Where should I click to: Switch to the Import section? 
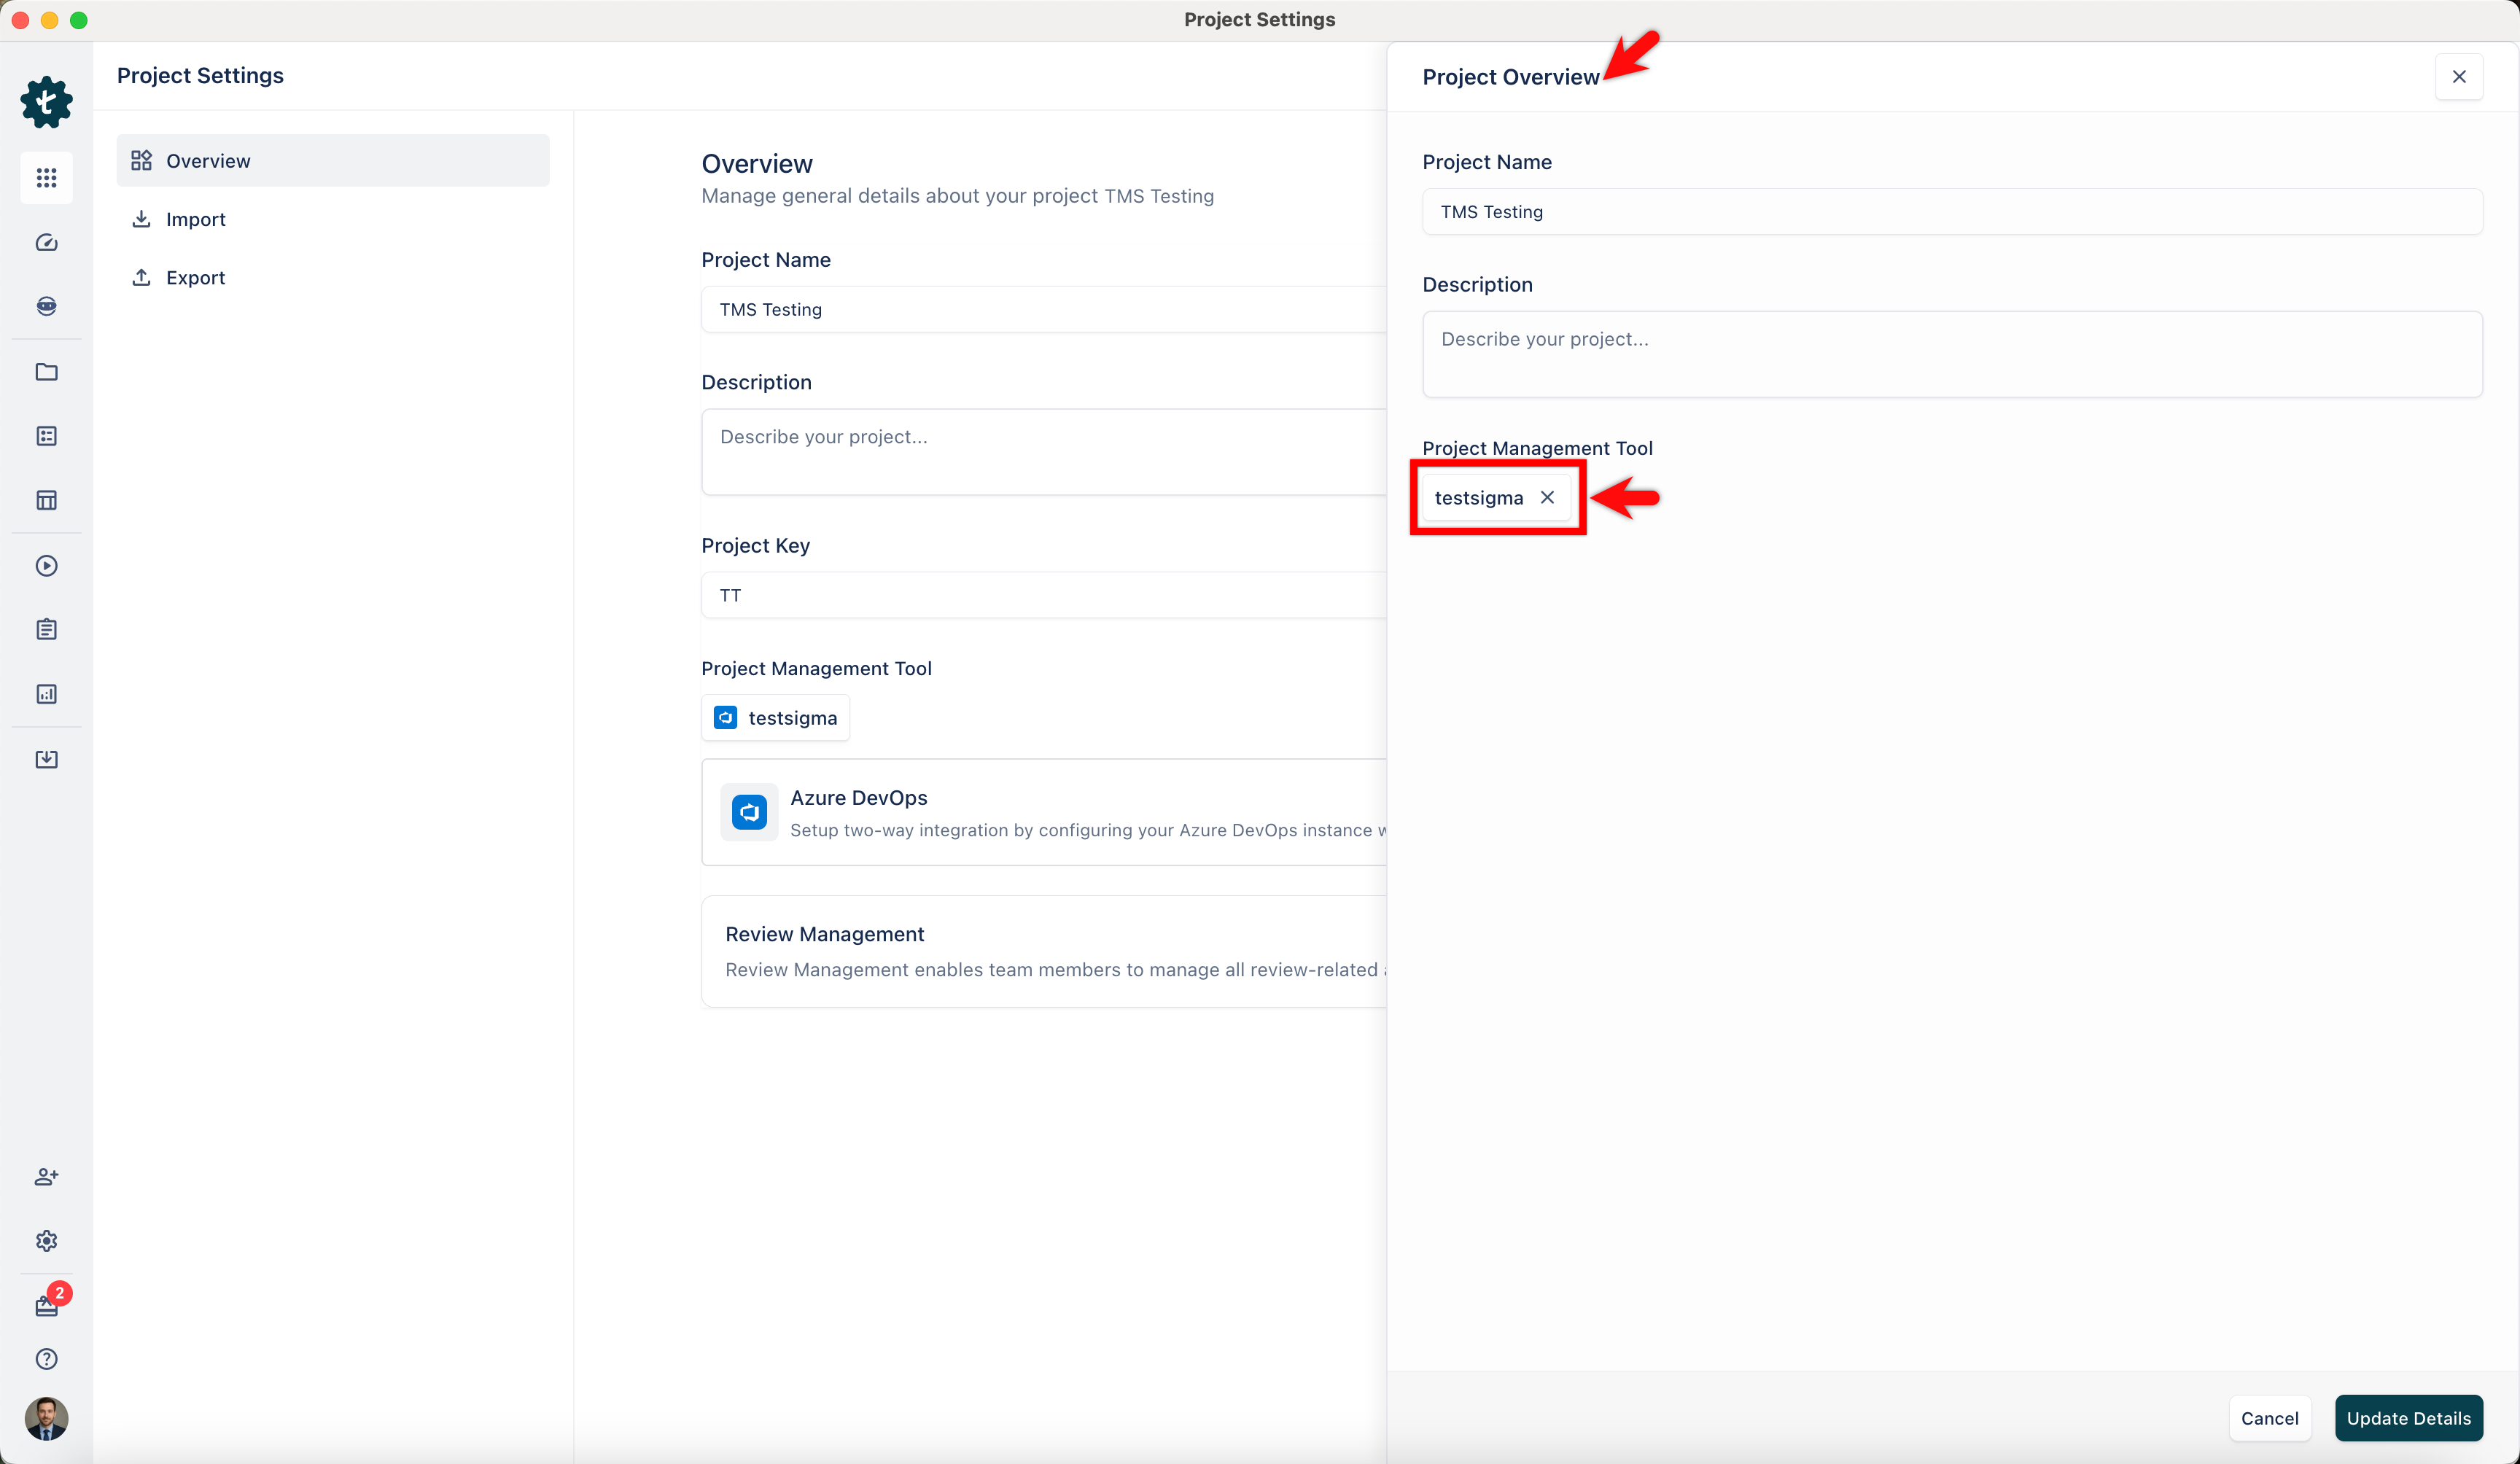point(195,219)
